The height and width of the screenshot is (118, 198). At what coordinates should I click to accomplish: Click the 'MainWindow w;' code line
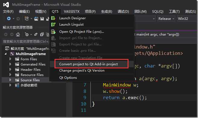[121, 85]
